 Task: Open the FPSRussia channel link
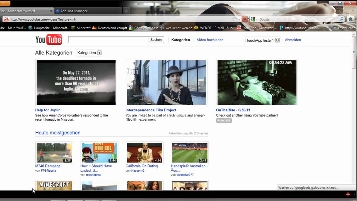(x=48, y=171)
